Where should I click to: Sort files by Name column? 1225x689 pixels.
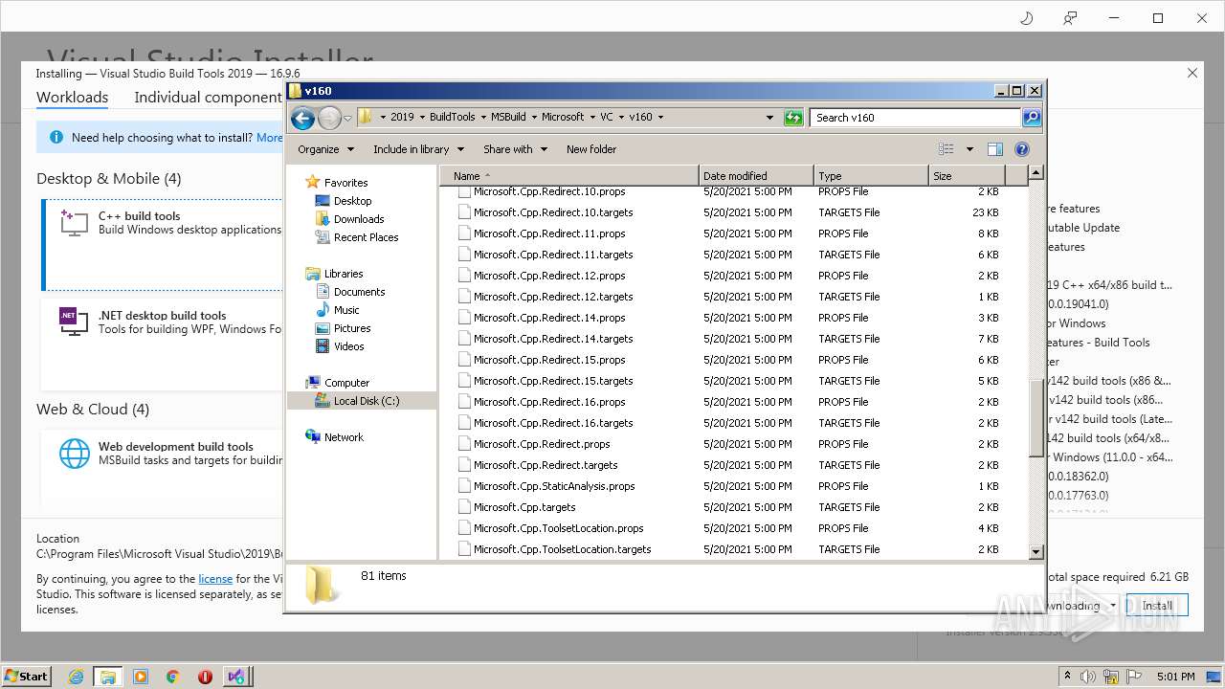569,176
